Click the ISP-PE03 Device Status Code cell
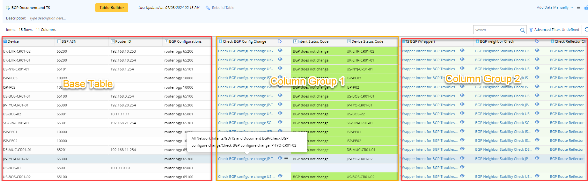The height and width of the screenshot is (181, 588). pos(371,78)
